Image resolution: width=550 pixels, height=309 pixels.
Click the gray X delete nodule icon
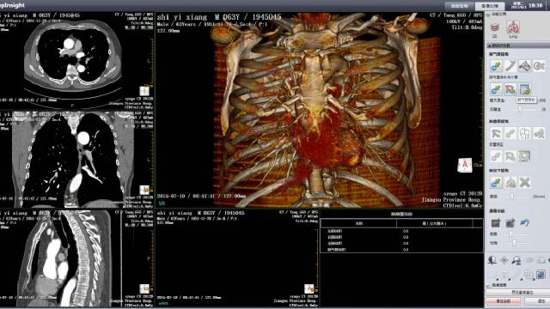tap(525, 183)
